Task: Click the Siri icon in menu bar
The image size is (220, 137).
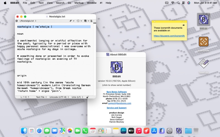Action: (189, 3)
